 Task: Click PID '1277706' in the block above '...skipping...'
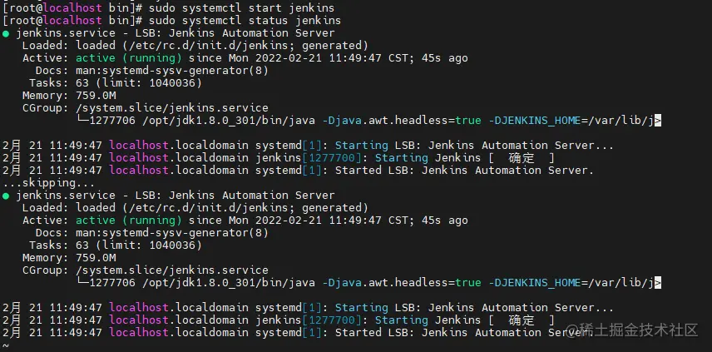(112, 121)
